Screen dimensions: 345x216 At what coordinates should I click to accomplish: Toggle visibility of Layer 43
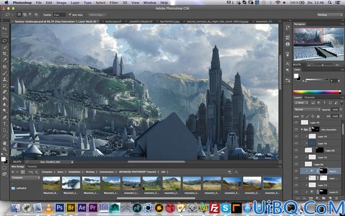296,137
